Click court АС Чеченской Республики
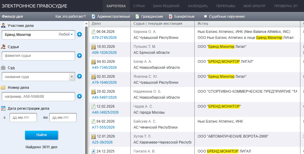The width and height of the screenshot is (304, 154). click(156, 127)
